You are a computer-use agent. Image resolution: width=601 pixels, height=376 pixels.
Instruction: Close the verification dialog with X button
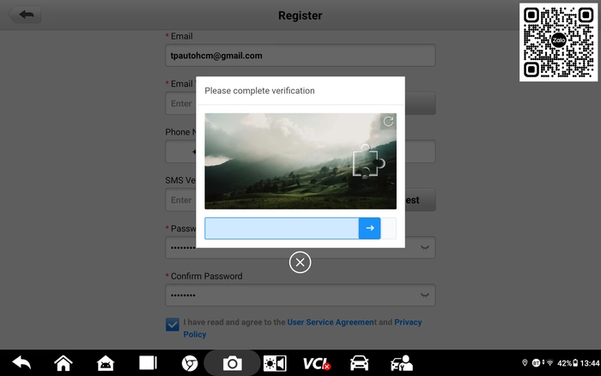pyautogui.click(x=300, y=262)
